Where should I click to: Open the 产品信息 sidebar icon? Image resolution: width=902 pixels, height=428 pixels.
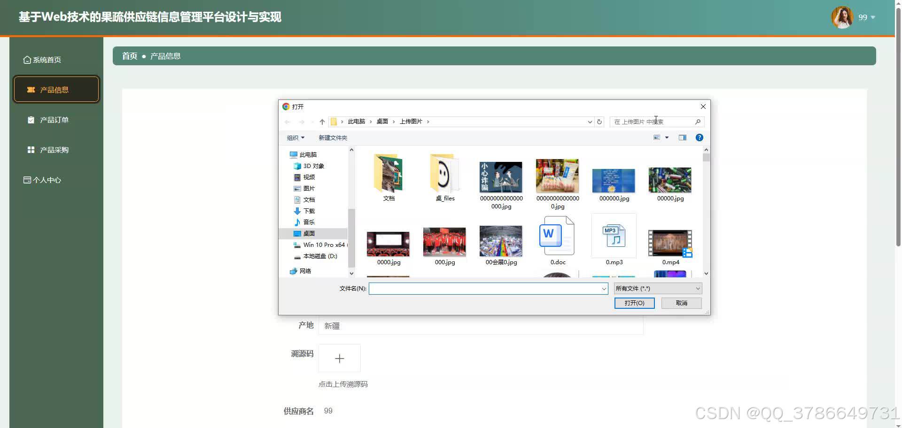(31, 89)
